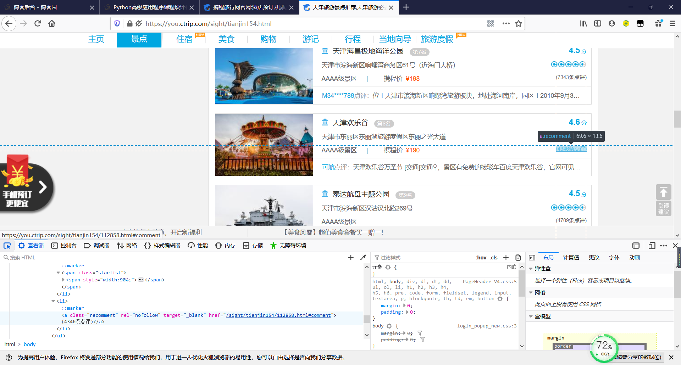Collapse the 盒模型 section

point(531,316)
